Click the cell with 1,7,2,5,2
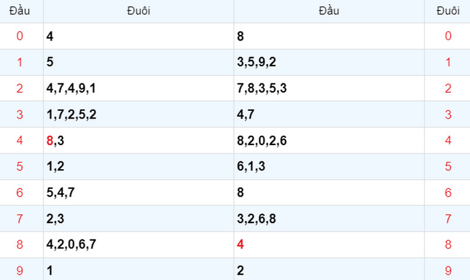This screenshot has height=280, width=470. coord(139,114)
